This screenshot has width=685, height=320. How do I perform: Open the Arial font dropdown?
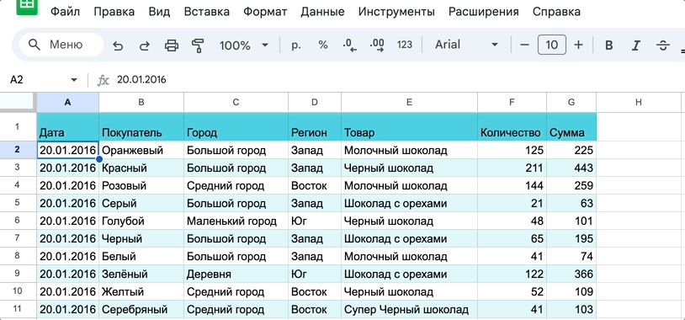(x=466, y=45)
